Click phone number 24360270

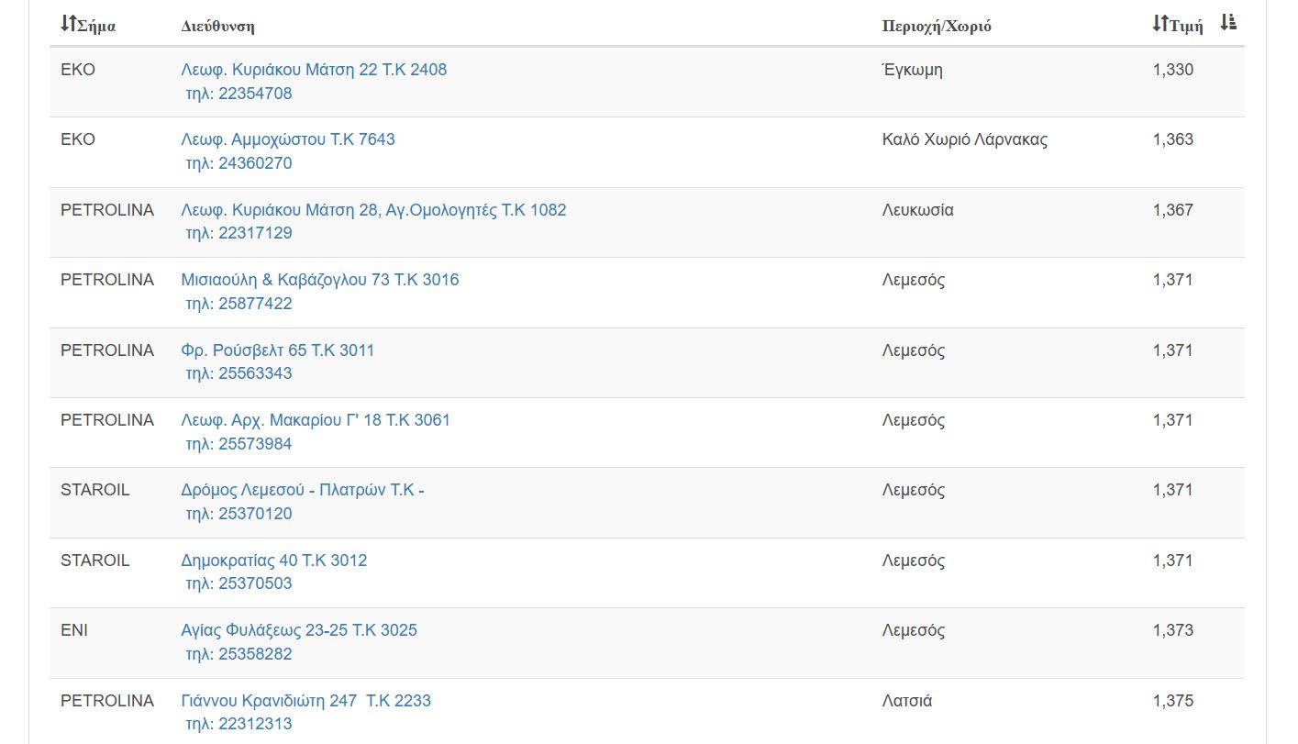click(x=239, y=163)
